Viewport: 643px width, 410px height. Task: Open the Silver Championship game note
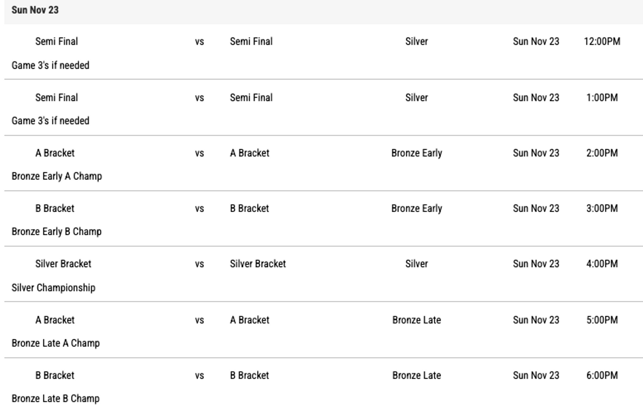[53, 288]
